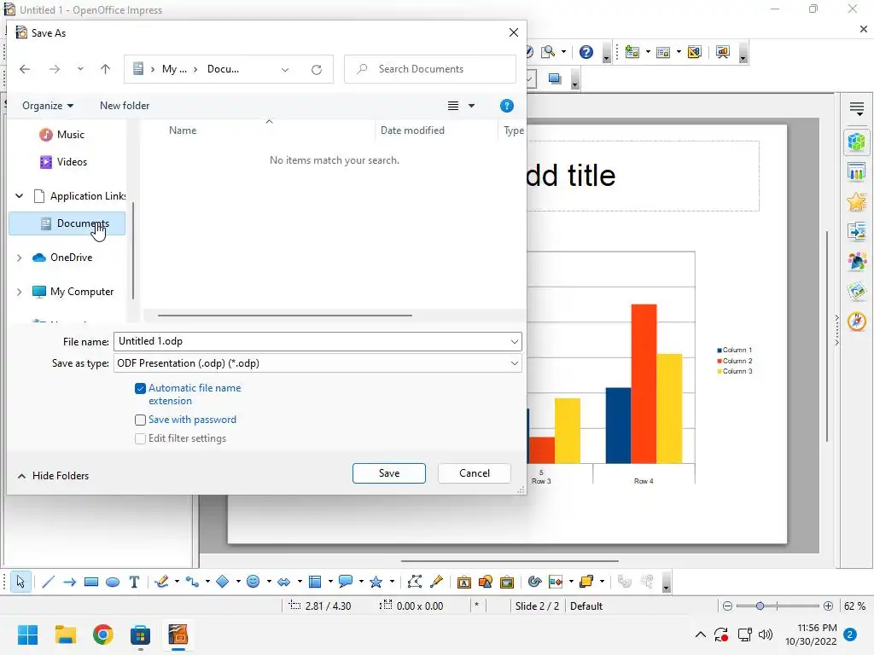Collapse folder pane with Hide Folders

click(x=54, y=476)
